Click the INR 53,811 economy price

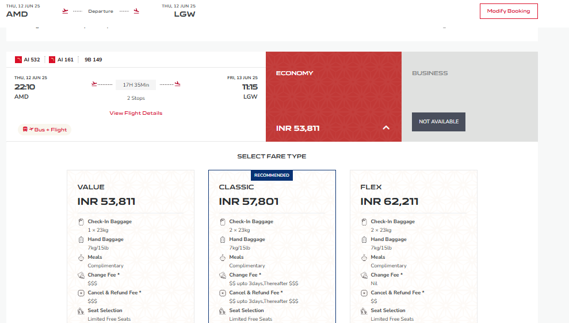(297, 129)
